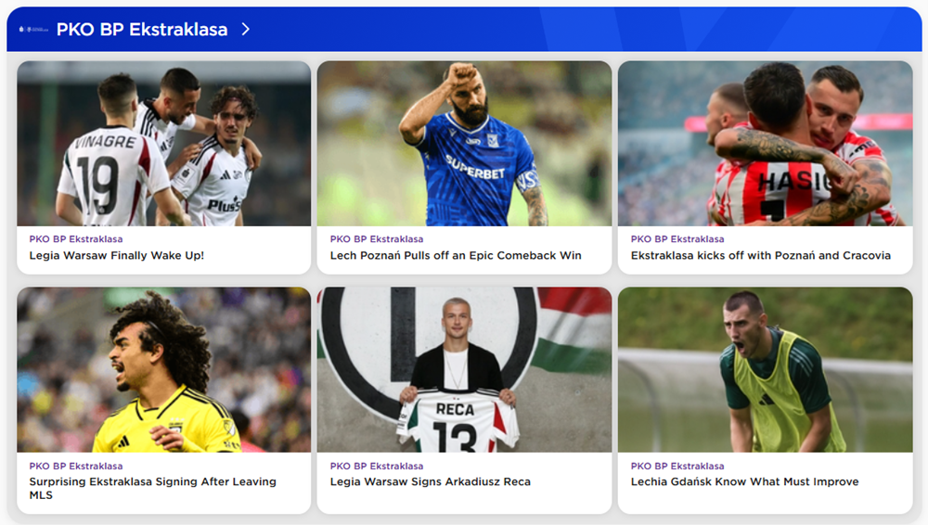The width and height of the screenshot is (928, 525).
Task: Click category tag above Ekstraklasa kicks off headline
Action: click(677, 239)
